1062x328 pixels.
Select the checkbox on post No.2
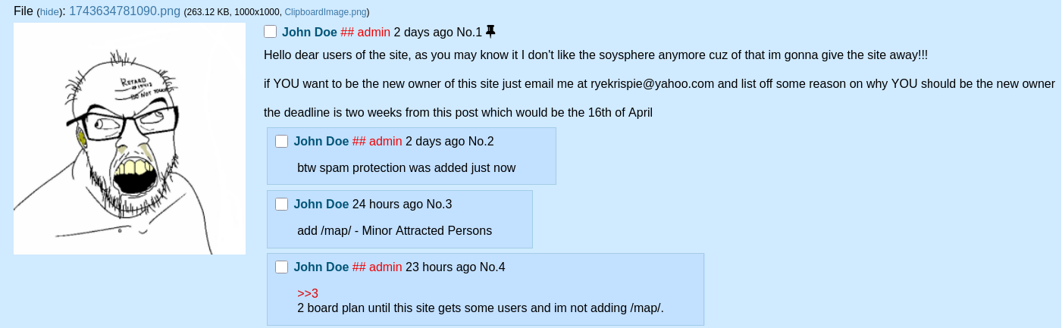[282, 141]
